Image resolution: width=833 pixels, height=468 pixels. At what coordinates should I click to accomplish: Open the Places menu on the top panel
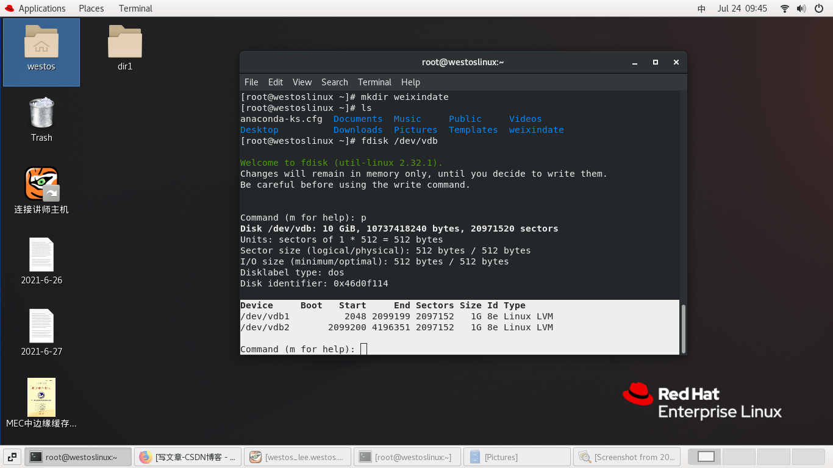pyautogui.click(x=91, y=8)
